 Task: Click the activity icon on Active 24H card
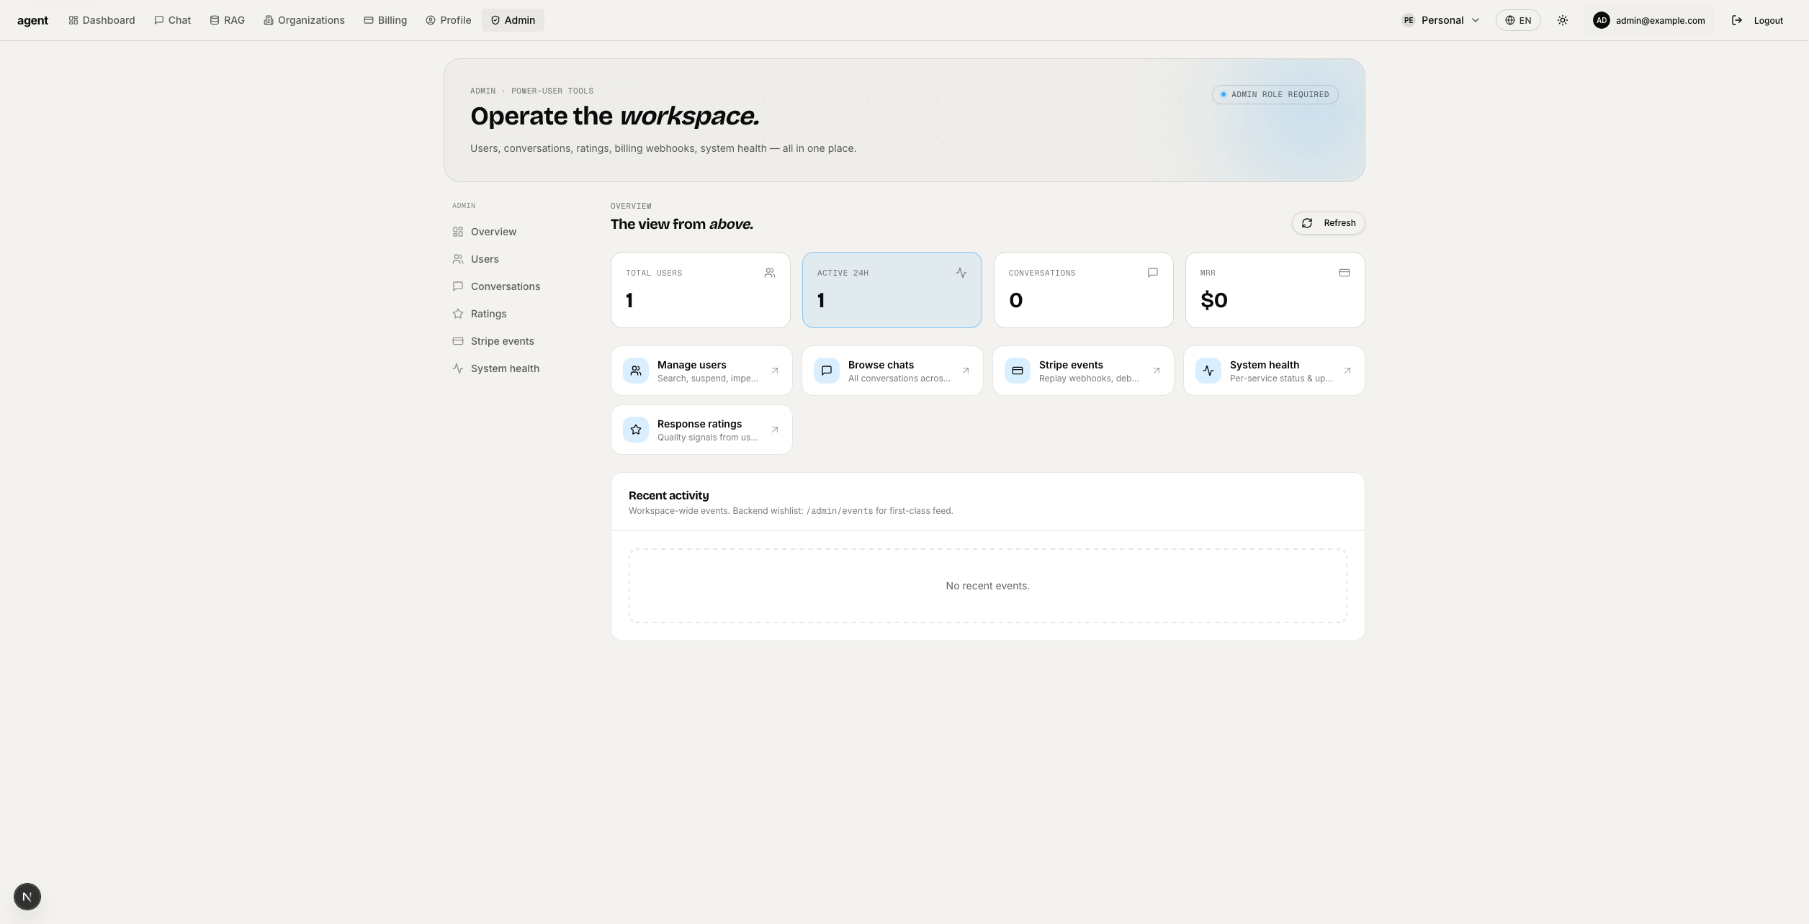click(961, 273)
